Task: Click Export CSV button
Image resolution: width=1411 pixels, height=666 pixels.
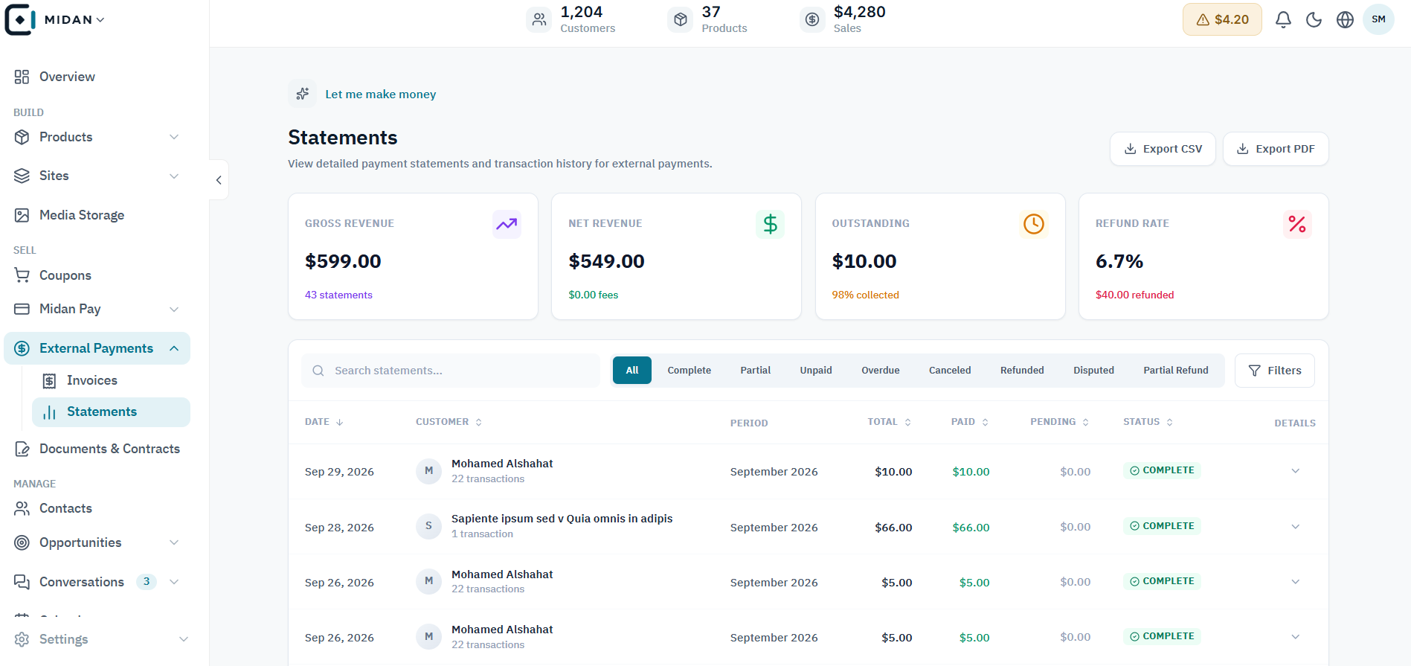Action: pyautogui.click(x=1163, y=149)
